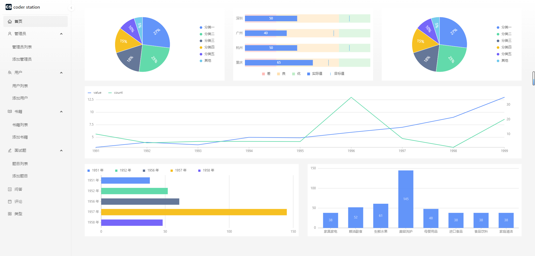
Task: Toggle 分类四 in the right pie chart legend
Action: point(504,47)
